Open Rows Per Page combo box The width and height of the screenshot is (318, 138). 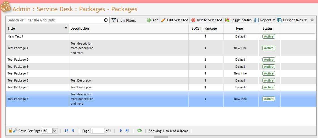(50, 131)
